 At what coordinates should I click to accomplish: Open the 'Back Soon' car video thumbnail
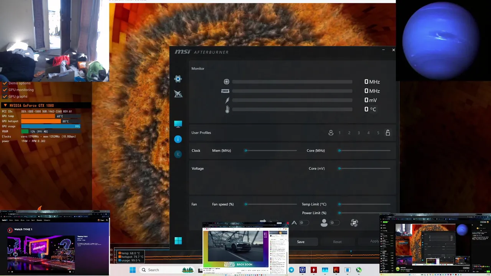[x=245, y=248]
